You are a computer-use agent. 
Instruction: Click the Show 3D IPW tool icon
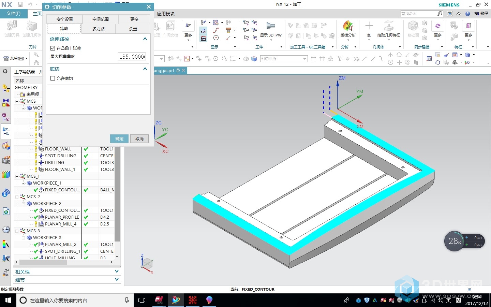[x=271, y=27]
